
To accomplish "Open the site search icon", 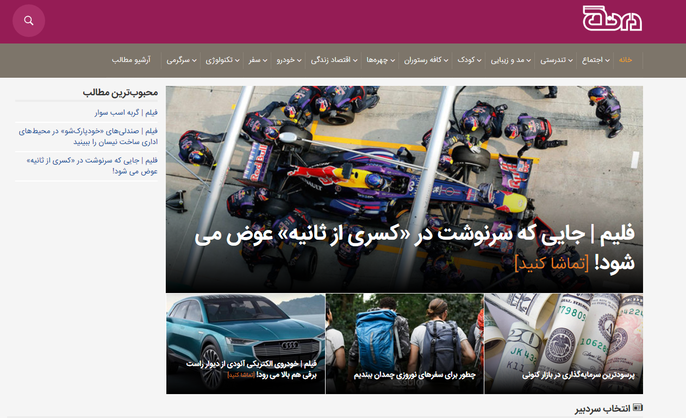I will 28,20.
